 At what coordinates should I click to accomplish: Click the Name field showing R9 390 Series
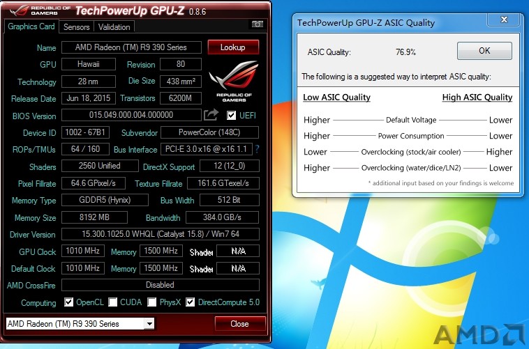coord(131,47)
